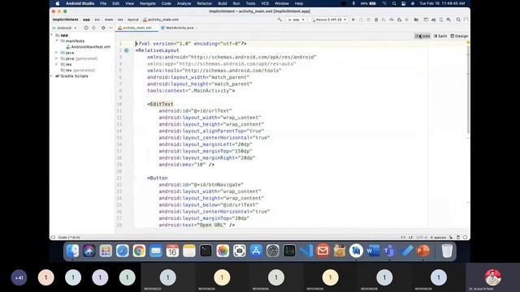Run the app with the play icon
The width and height of the screenshot is (520, 292).
click(353, 19)
